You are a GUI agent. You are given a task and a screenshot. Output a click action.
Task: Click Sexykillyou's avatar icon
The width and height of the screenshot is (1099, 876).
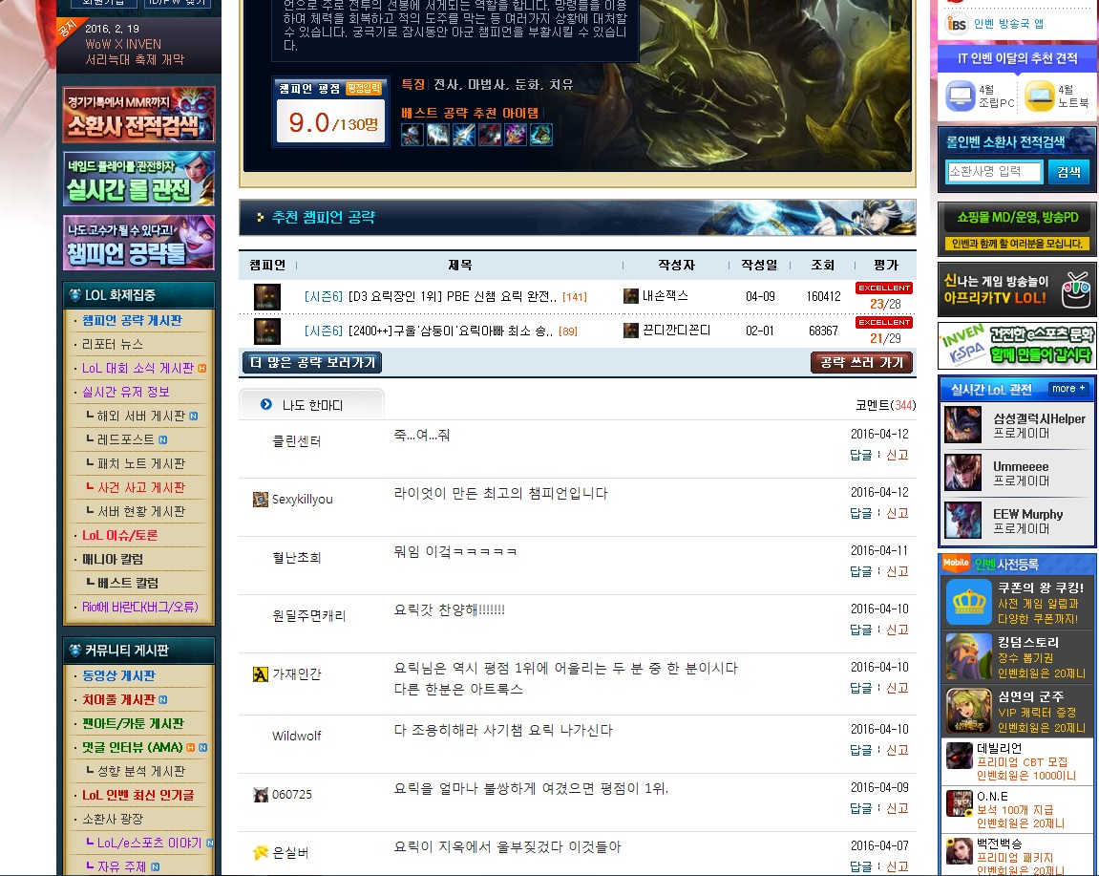tap(260, 500)
